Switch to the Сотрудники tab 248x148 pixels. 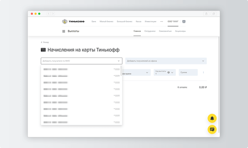pos(150,31)
